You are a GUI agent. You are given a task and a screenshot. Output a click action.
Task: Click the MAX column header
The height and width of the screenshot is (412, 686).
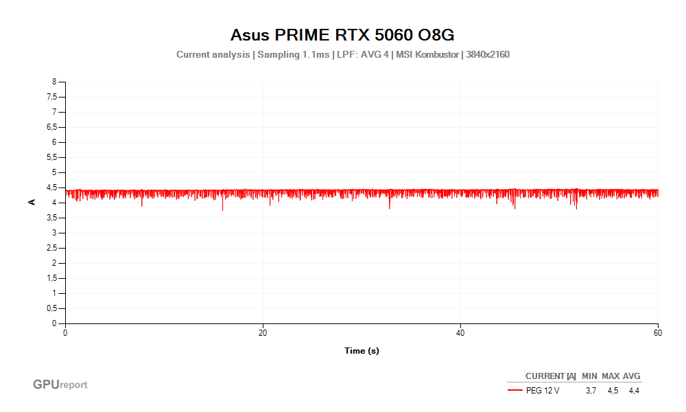tap(611, 376)
